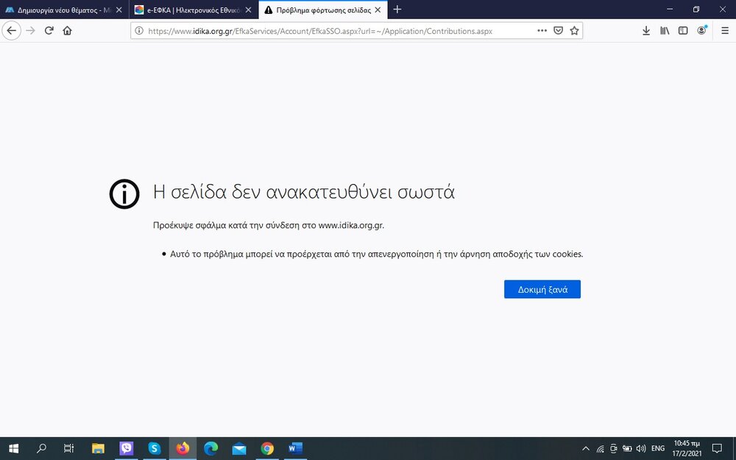Image resolution: width=736 pixels, height=460 pixels.
Task: Click the Back navigation arrow
Action: click(x=12, y=31)
